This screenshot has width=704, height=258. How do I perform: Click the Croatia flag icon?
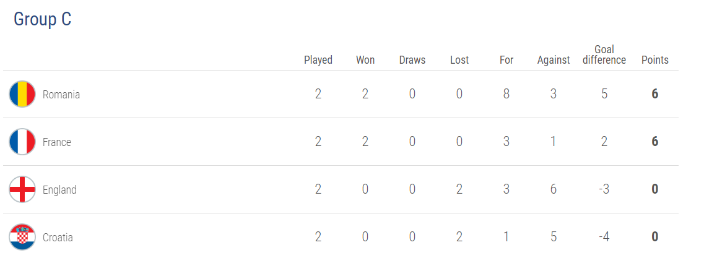[x=22, y=237]
